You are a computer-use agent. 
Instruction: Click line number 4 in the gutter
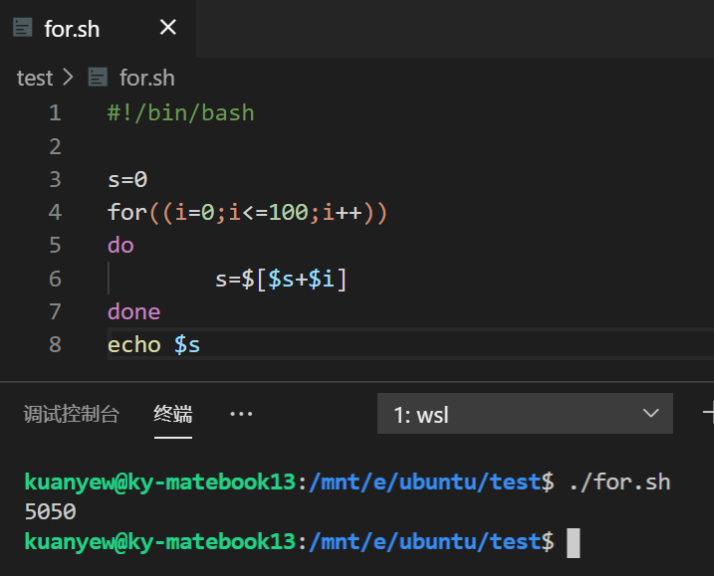(55, 213)
